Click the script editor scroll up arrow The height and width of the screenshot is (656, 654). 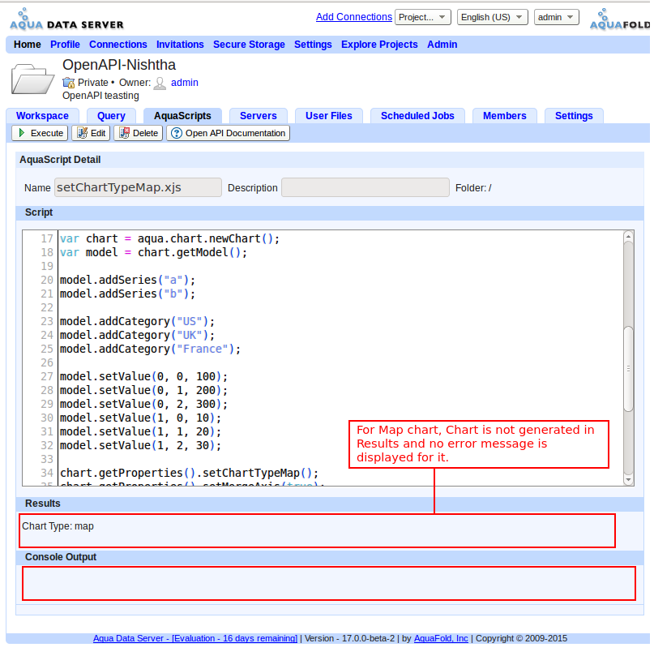coord(628,237)
